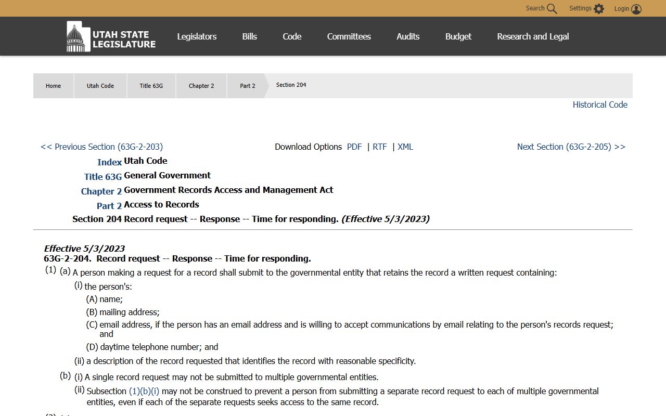The image size is (666, 416).
Task: Open the Chapter 2 heading link
Action: (x=101, y=191)
